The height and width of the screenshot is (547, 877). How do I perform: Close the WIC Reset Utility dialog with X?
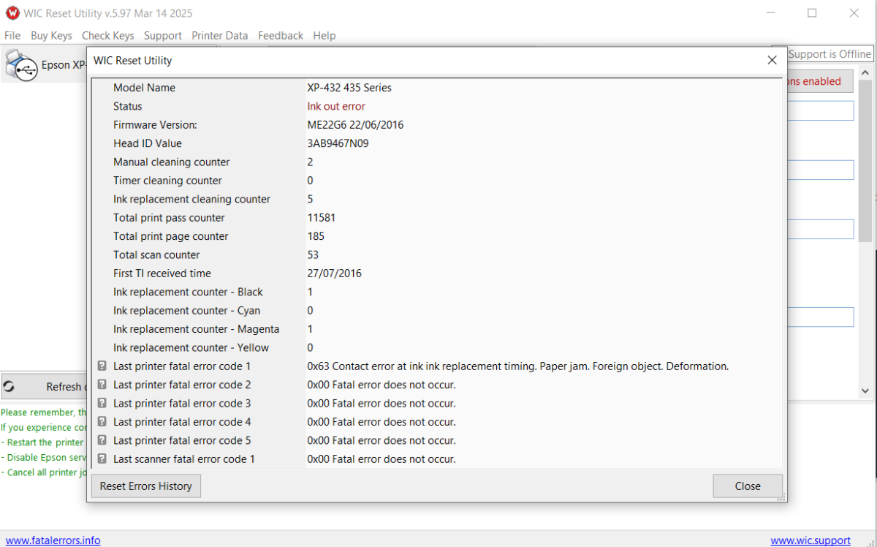pos(772,61)
